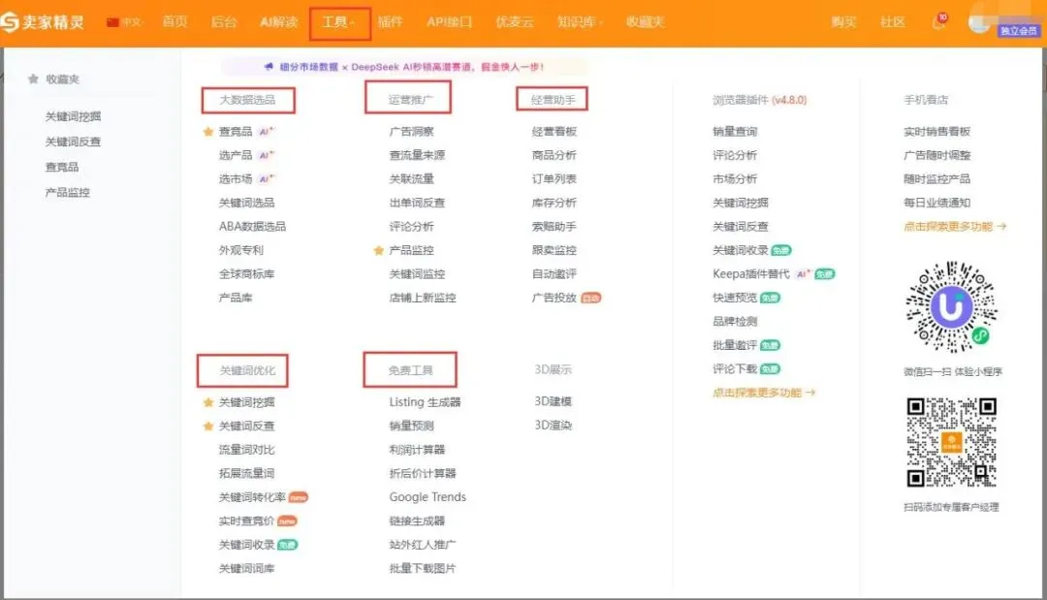The image size is (1047, 600).
Task: Open Google Trends free tool
Action: click(428, 497)
